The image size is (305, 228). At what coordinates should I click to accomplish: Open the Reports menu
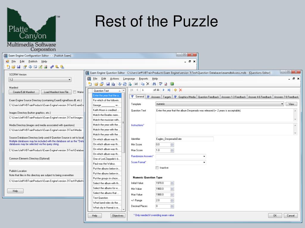pyautogui.click(x=144, y=78)
